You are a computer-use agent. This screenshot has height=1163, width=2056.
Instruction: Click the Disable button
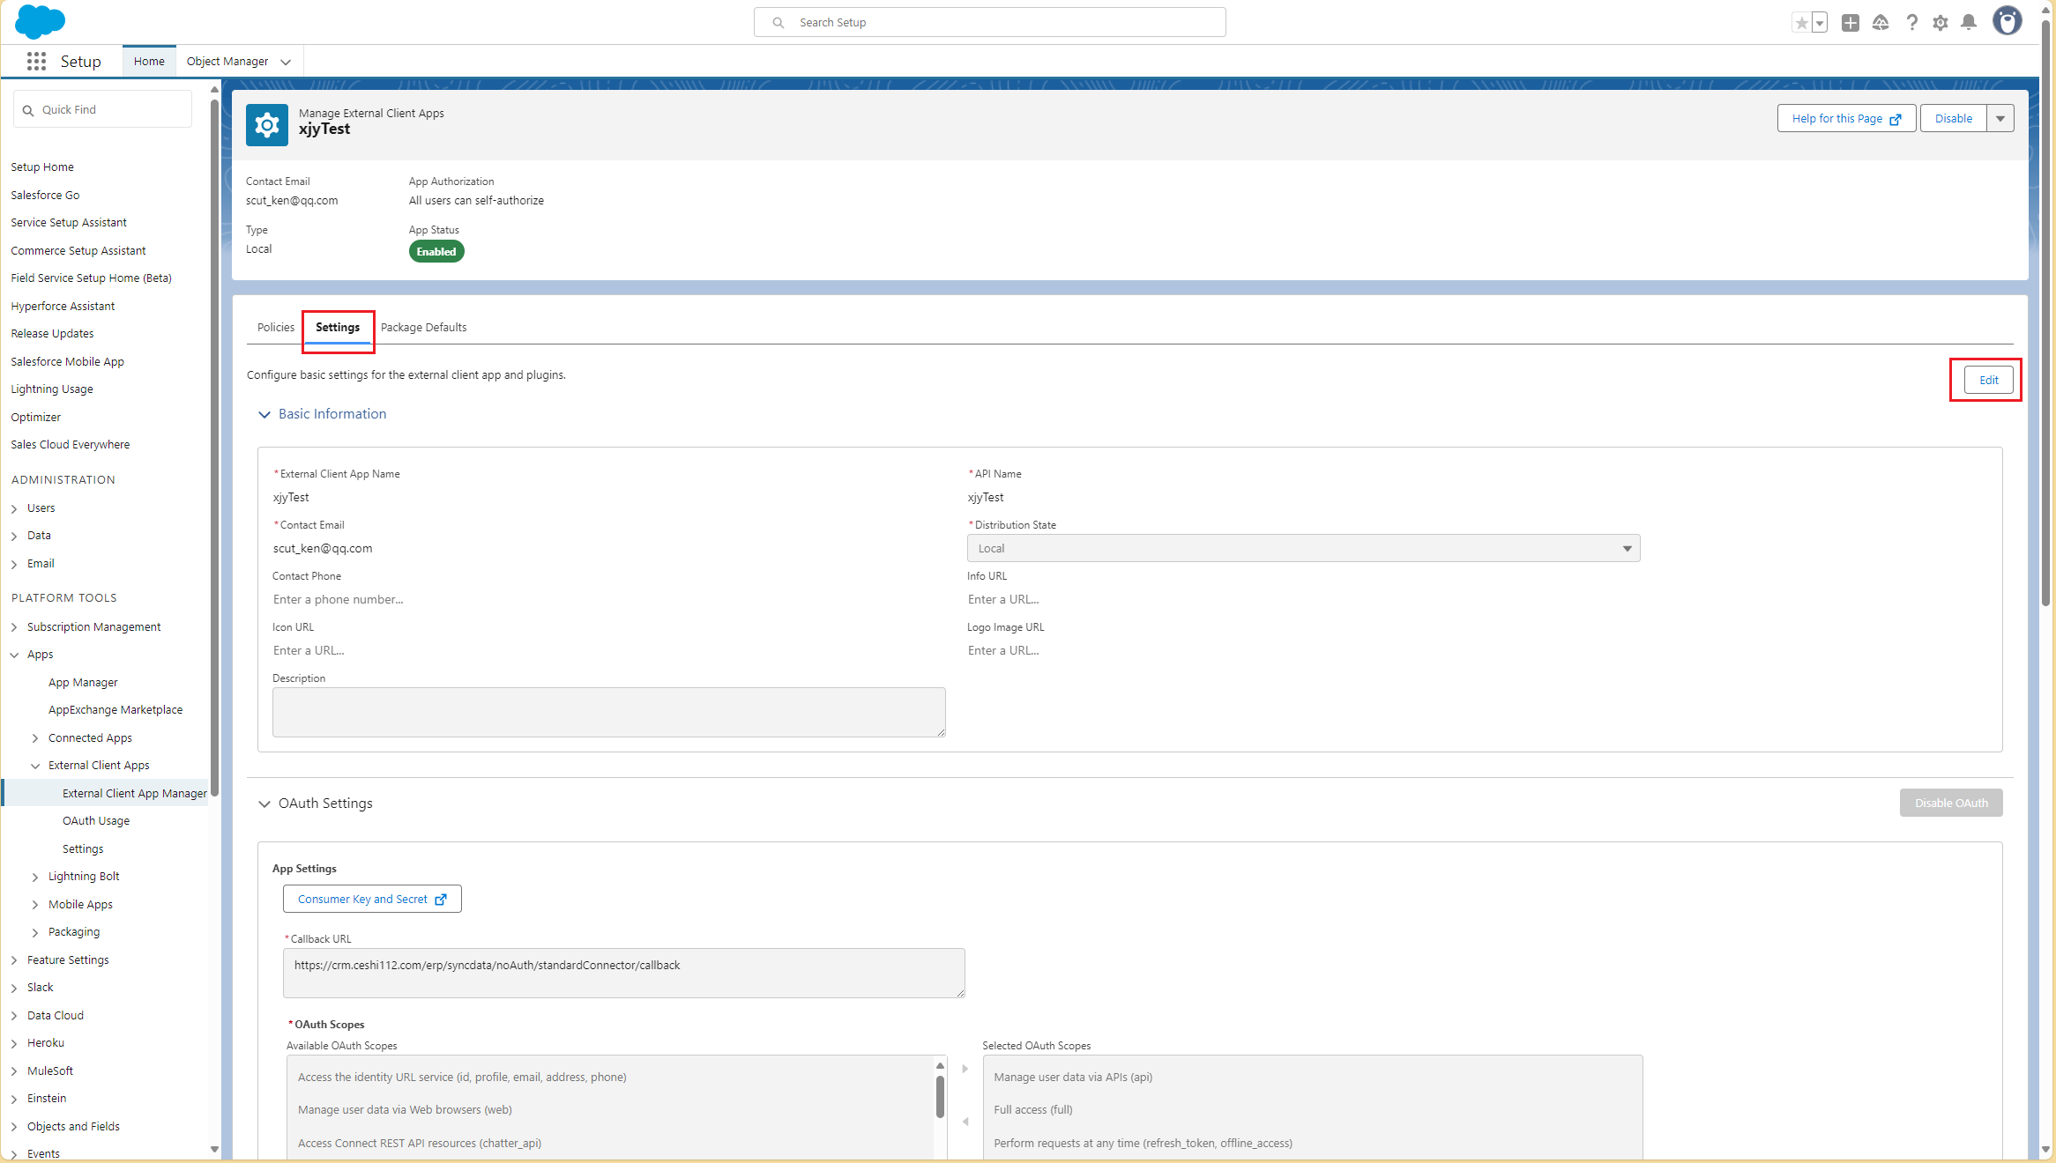pyautogui.click(x=1953, y=118)
